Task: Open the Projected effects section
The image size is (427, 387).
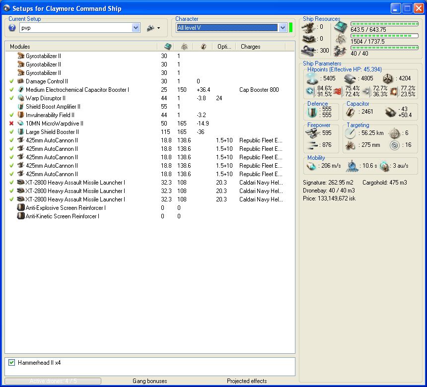Action: (247, 381)
